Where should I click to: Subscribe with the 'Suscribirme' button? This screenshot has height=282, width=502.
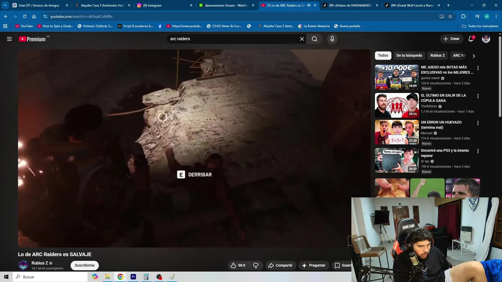click(x=85, y=265)
